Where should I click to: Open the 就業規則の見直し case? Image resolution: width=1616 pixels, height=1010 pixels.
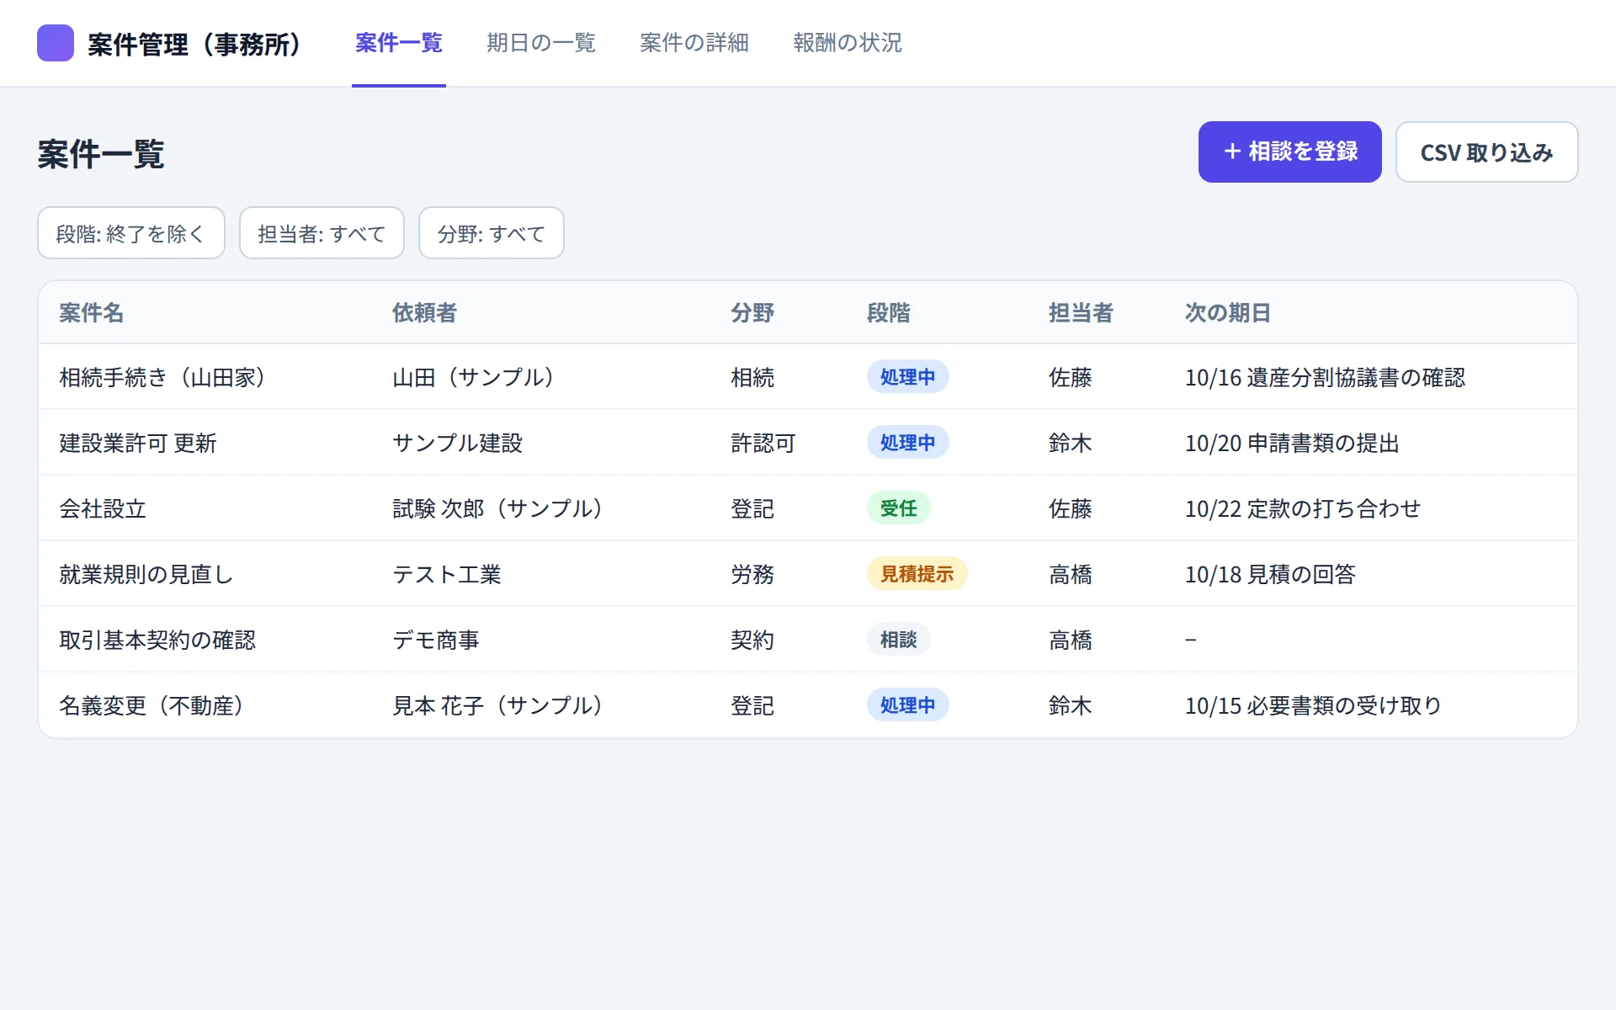coord(146,574)
